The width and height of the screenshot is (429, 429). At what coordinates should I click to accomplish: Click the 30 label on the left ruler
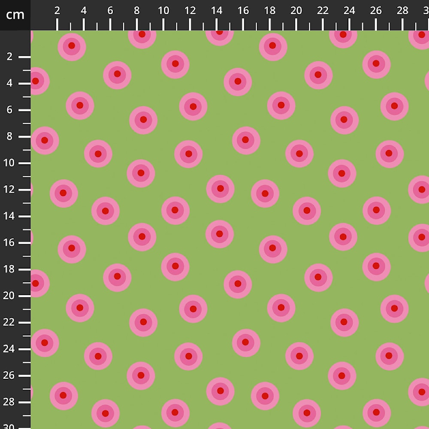(x=9, y=426)
